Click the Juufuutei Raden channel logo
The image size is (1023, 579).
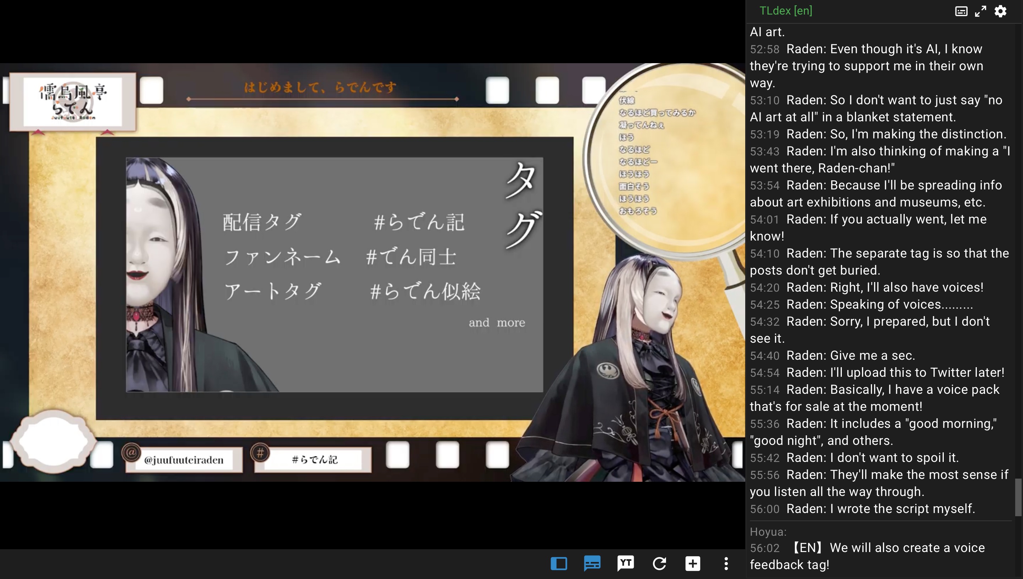coord(73,102)
